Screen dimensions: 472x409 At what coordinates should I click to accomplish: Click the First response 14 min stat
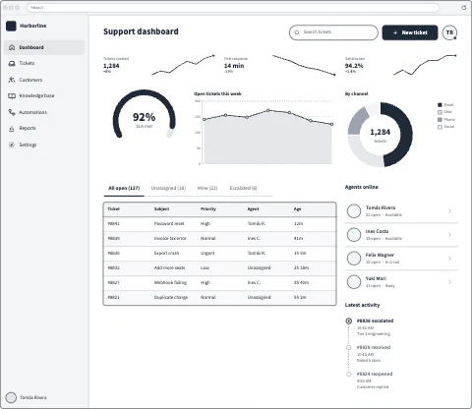point(280,65)
